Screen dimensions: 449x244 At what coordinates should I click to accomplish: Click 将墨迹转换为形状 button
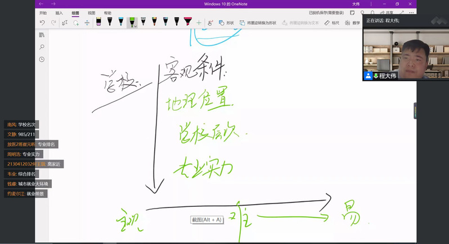[258, 23]
